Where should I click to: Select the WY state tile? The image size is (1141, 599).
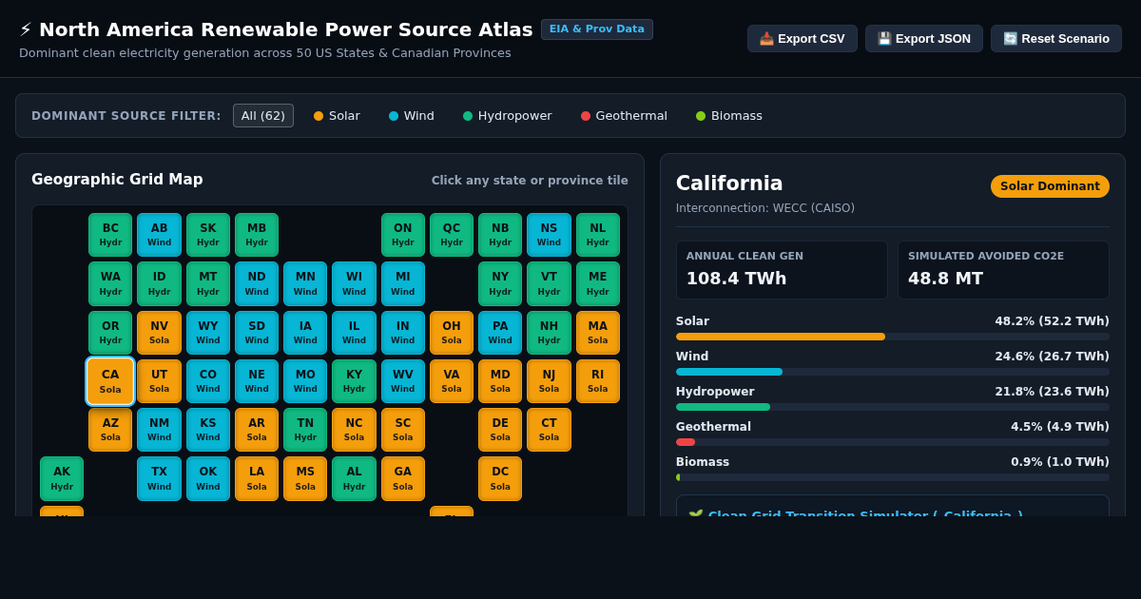click(x=208, y=333)
